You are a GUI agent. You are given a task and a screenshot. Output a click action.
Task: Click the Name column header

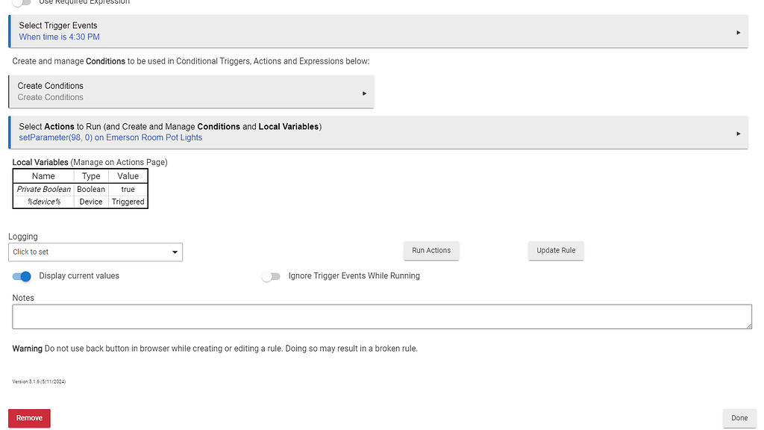(44, 176)
